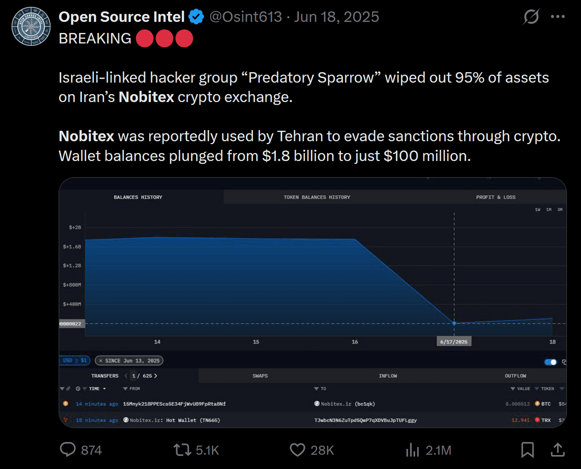
Task: Sort transfers using the TIME dropdown arrow
Action: tap(104, 389)
